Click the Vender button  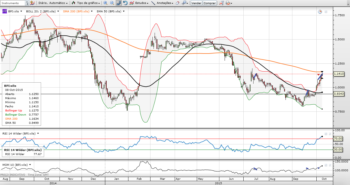pyautogui.click(x=196, y=3)
